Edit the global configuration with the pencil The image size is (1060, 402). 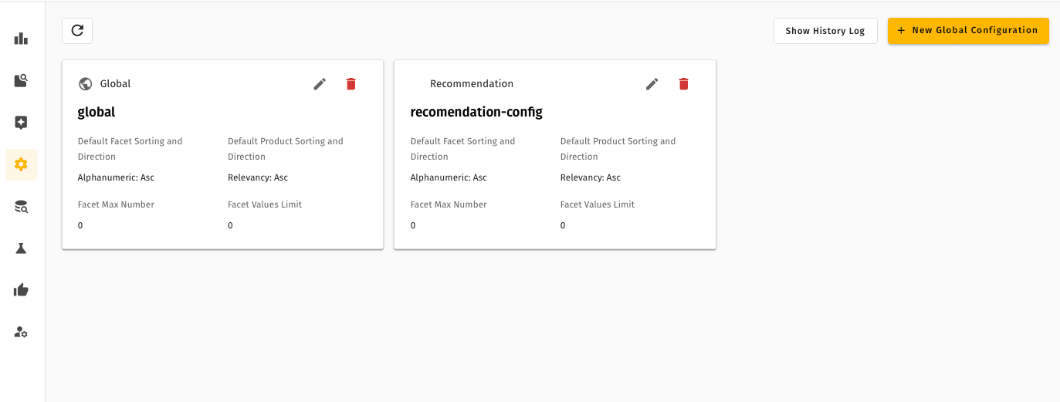pyautogui.click(x=320, y=84)
